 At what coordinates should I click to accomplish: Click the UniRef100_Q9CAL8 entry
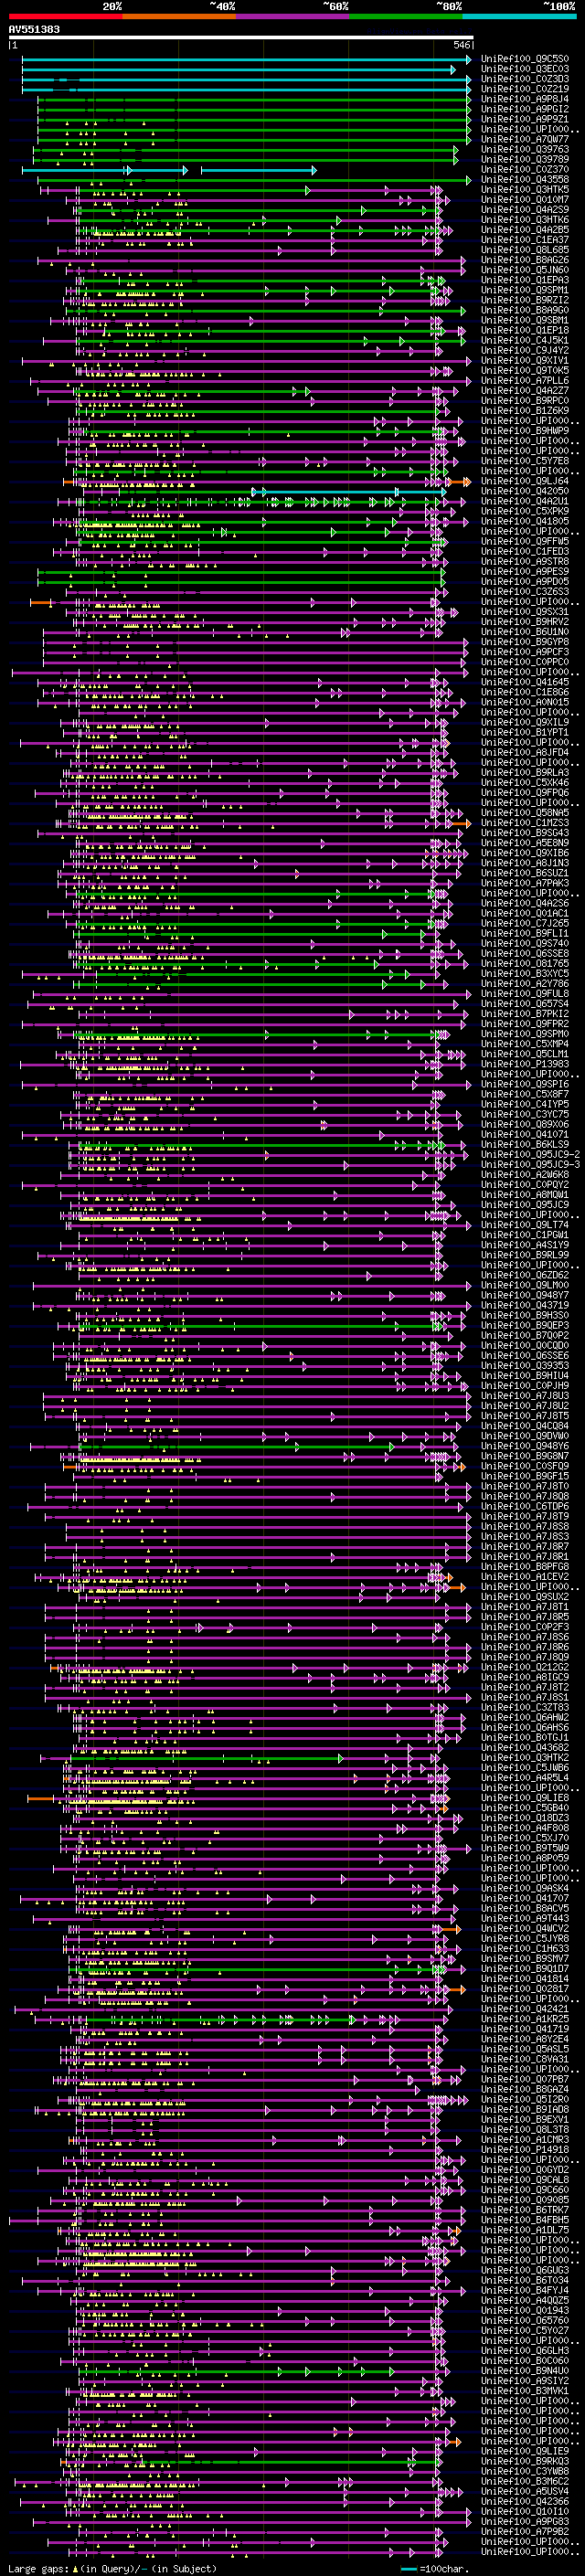[524, 2179]
